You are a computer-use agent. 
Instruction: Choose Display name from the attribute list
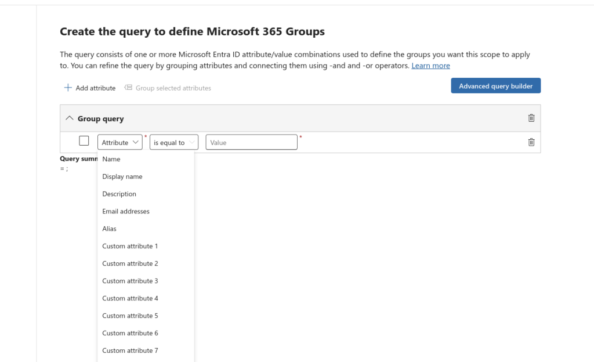[146, 176]
